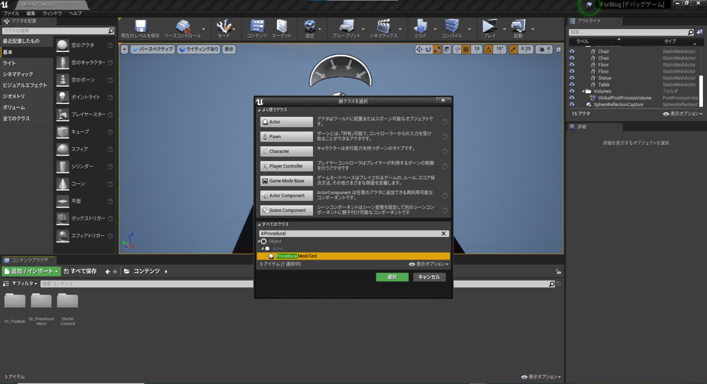
Task: Toggle viewport scale snapping icon
Action: (x=513, y=50)
